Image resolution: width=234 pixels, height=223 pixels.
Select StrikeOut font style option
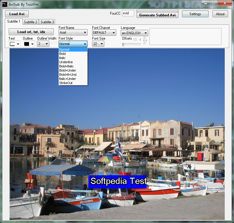(x=73, y=83)
